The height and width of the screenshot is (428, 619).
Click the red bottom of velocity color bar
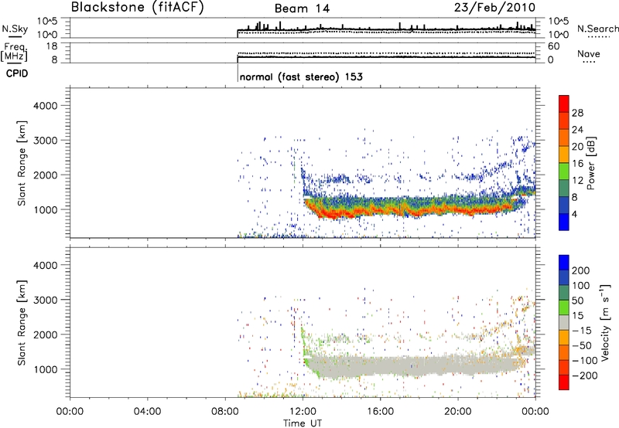coord(564,382)
